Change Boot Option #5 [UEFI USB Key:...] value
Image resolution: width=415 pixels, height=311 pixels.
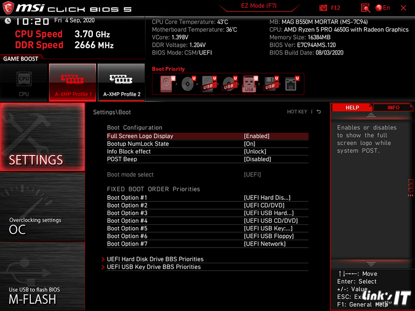(x=268, y=228)
